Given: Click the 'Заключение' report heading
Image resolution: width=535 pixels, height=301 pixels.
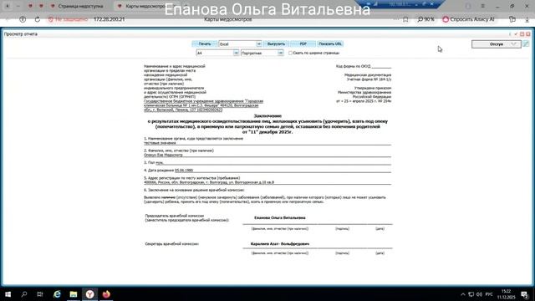Looking at the screenshot, I should pyautogui.click(x=267, y=116).
